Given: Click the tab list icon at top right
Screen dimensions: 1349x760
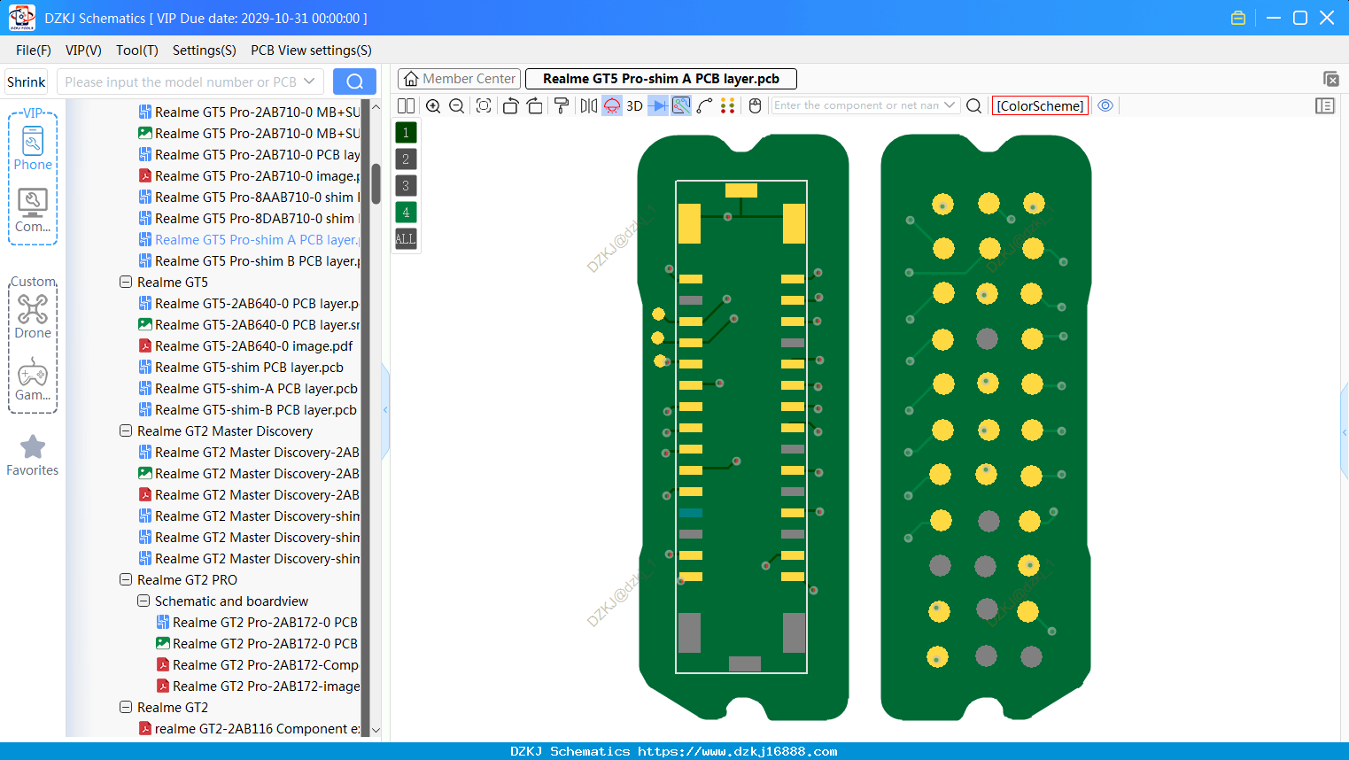Looking at the screenshot, I should coord(1330,79).
